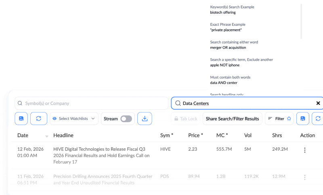Click the left refresh icon button
323x195 pixels.
coord(38,119)
